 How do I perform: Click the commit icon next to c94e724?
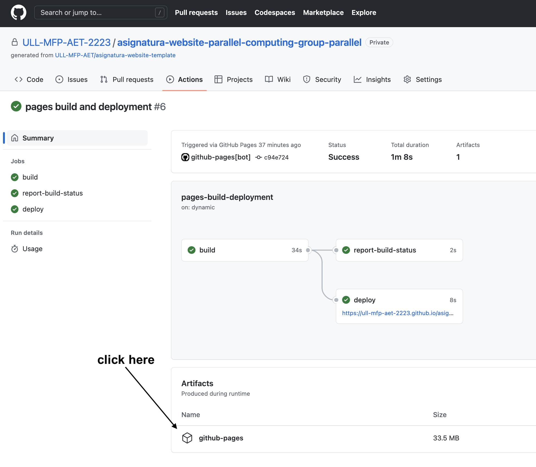pyautogui.click(x=258, y=157)
